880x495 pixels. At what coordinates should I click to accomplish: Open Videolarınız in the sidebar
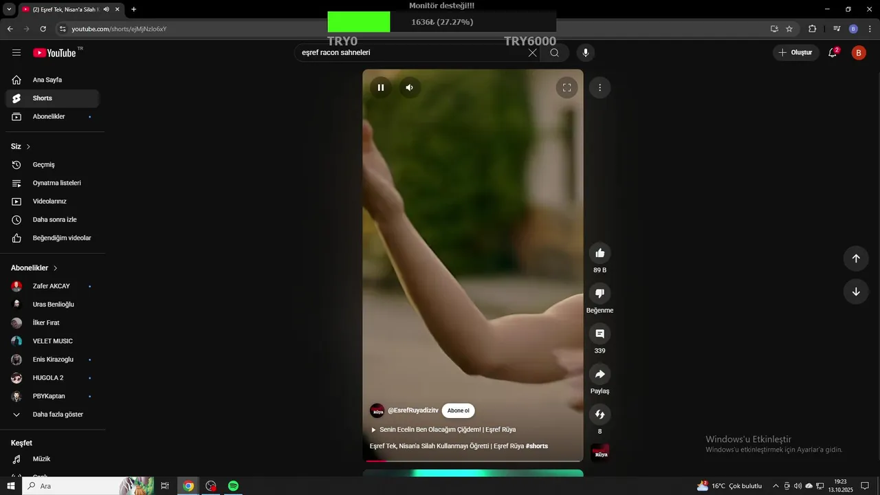[x=52, y=201]
